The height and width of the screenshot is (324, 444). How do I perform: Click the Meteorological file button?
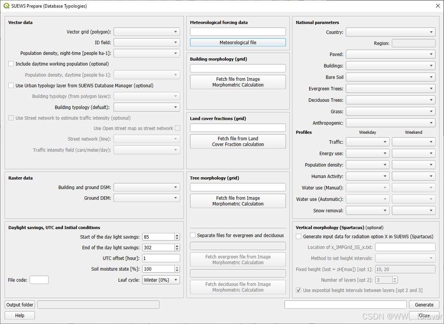coord(238,43)
